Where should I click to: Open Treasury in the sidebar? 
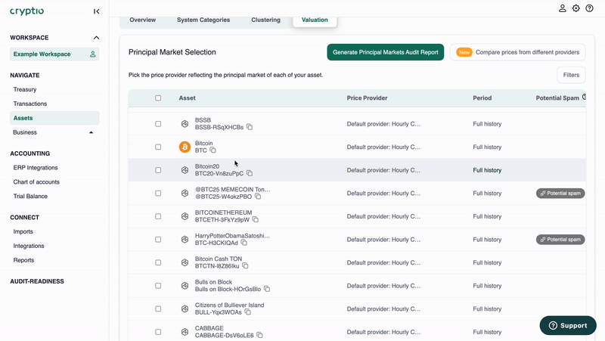pos(25,89)
